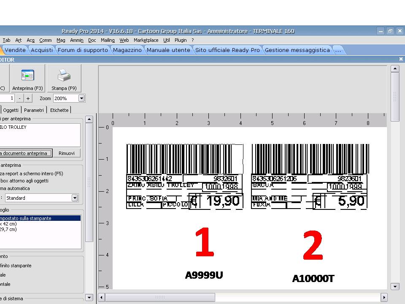Open the Comm menu
This screenshot has height=304, width=405.
[46, 40]
